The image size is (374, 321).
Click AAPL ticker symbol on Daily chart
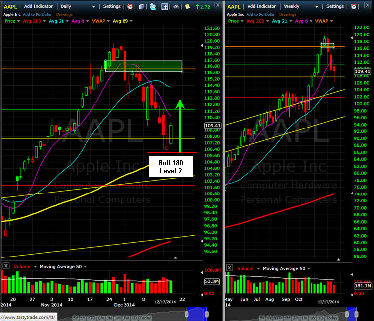point(10,7)
